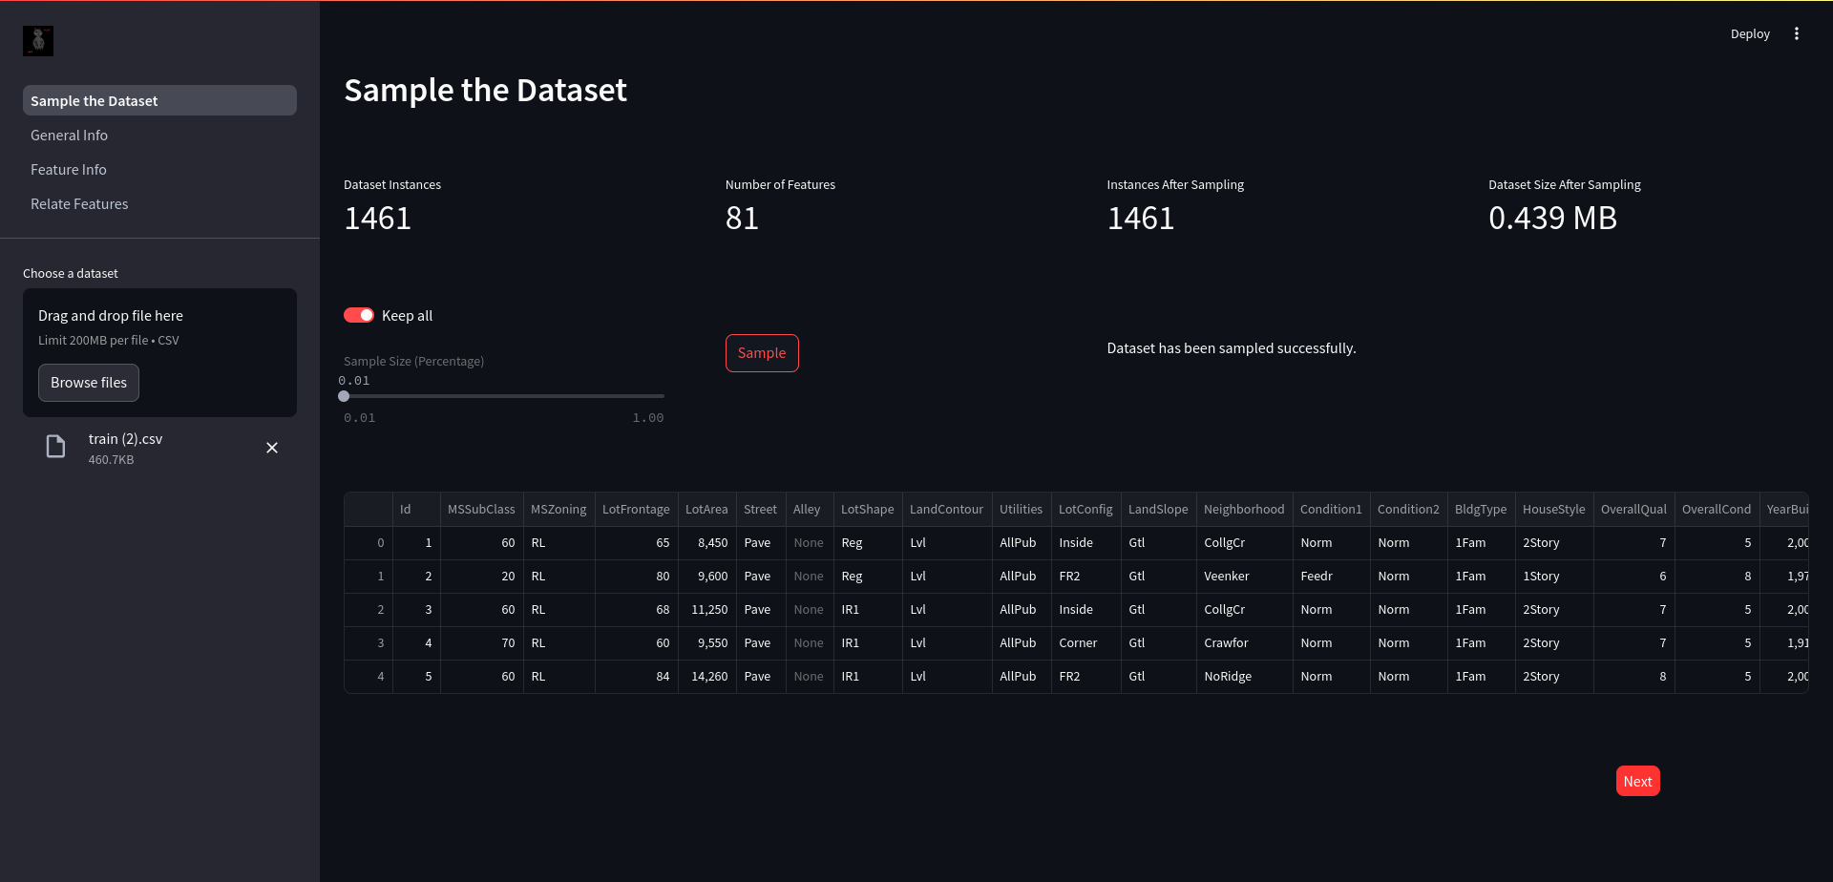This screenshot has width=1833, height=882.
Task: Open the Relate Features page
Action: click(x=159, y=203)
